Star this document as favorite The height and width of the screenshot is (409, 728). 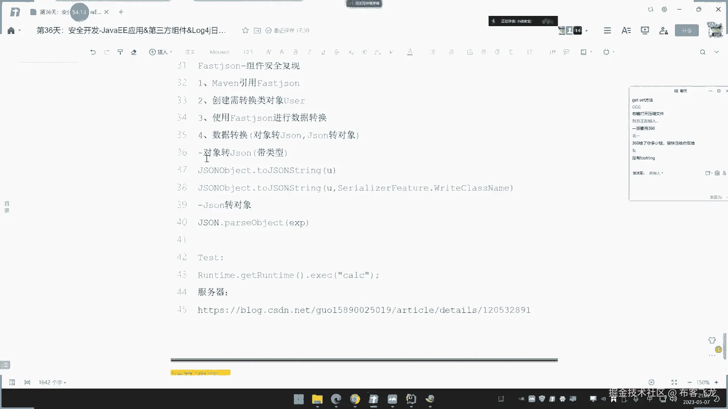(245, 30)
